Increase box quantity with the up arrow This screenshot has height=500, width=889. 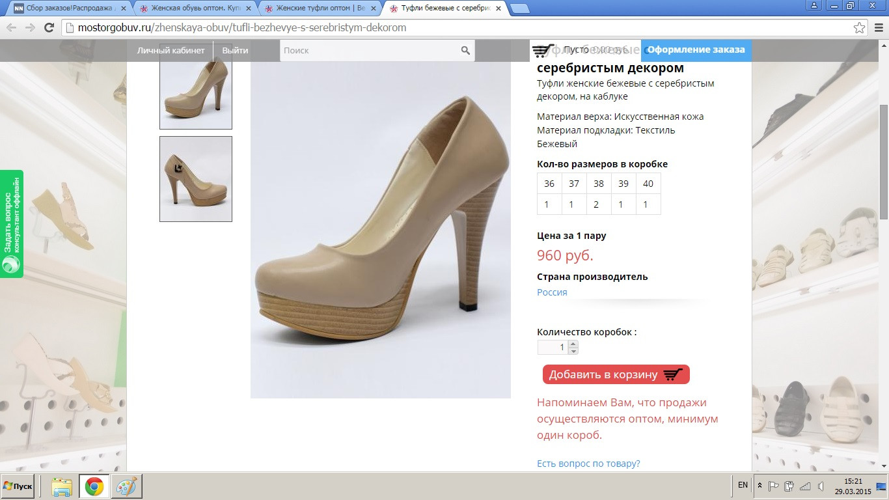[573, 343]
